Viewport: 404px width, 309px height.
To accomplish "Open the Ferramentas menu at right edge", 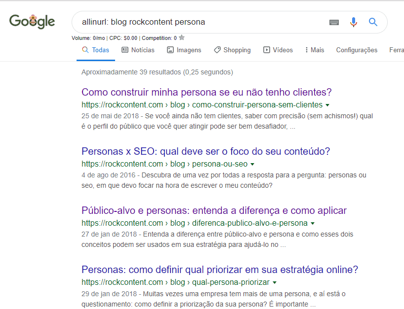I will pyautogui.click(x=397, y=50).
